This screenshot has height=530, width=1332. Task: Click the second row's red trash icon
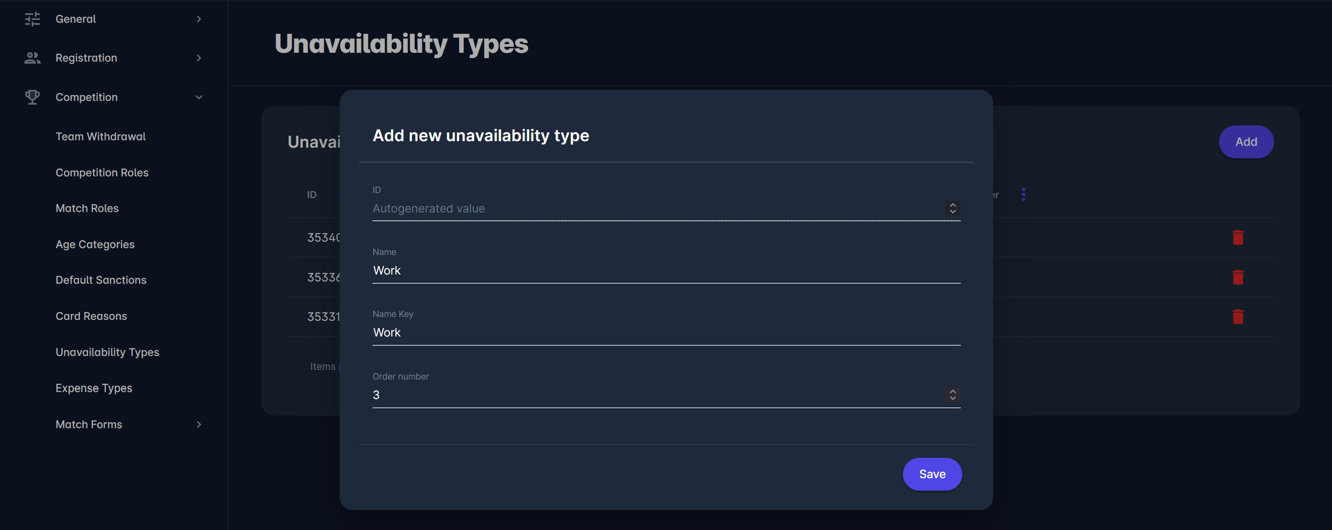point(1238,277)
